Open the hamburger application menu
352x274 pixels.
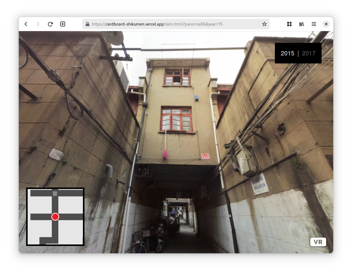[x=314, y=24]
